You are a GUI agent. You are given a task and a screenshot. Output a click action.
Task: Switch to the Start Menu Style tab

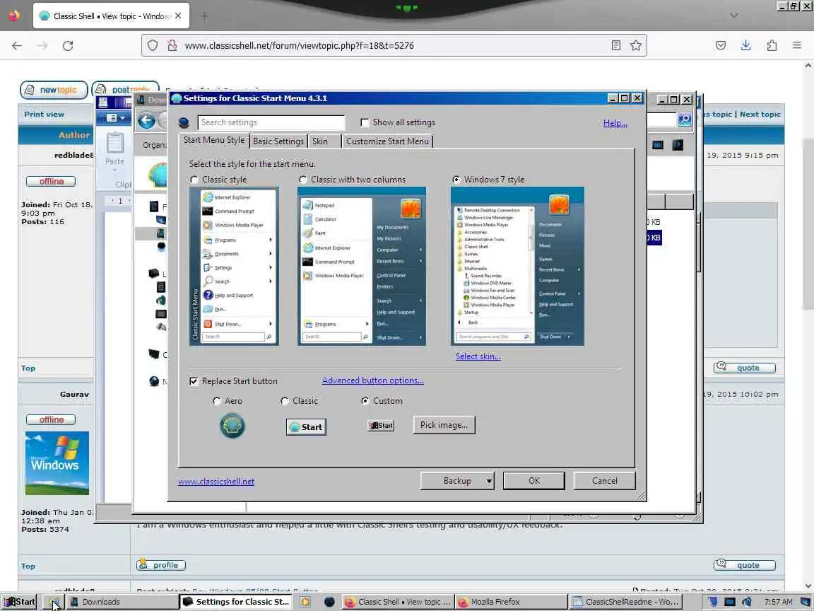click(214, 140)
